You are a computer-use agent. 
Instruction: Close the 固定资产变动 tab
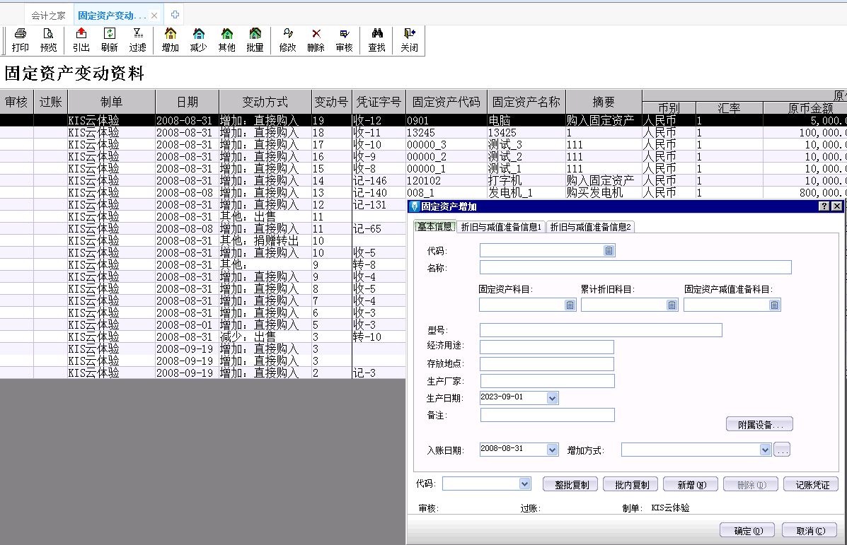[154, 16]
